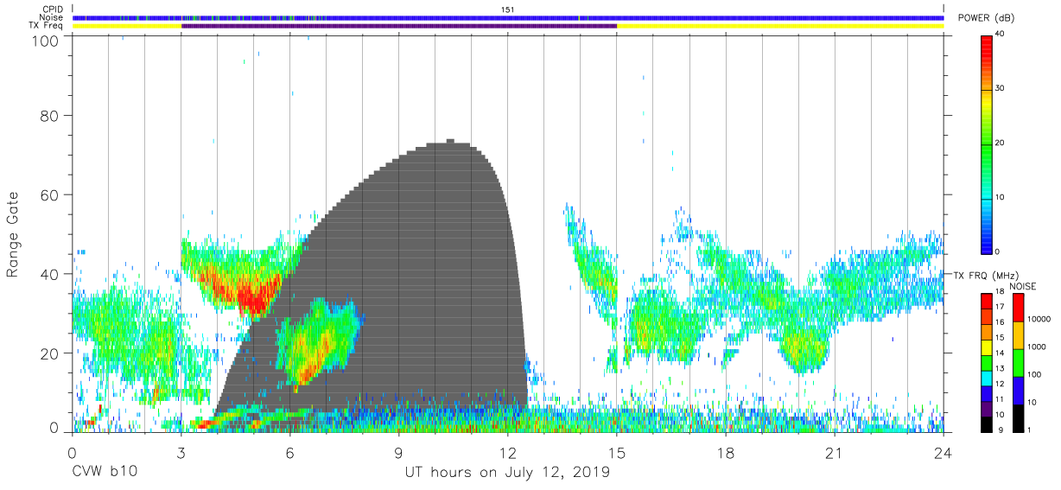Click the Noise row label at top left
The width and height of the screenshot is (1061, 490).
click(52, 17)
